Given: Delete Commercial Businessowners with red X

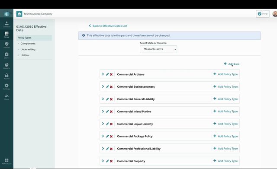Looking at the screenshot, I should pyautogui.click(x=111, y=87).
